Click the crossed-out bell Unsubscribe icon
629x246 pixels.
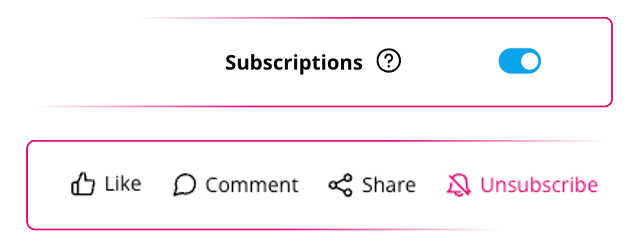(459, 185)
